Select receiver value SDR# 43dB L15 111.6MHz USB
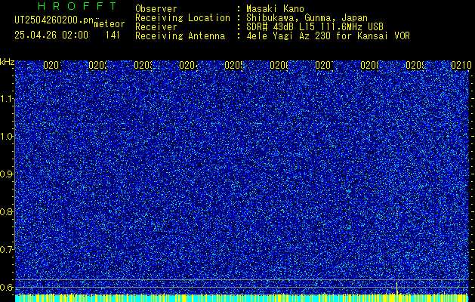This screenshot has height=302, width=475. click(315, 27)
